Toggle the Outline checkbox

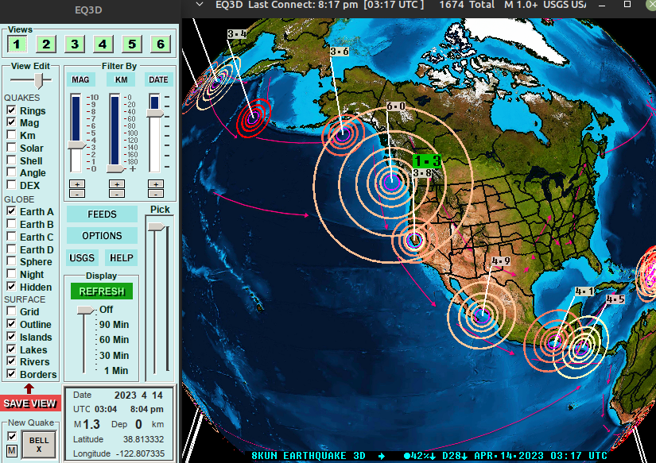(11, 324)
